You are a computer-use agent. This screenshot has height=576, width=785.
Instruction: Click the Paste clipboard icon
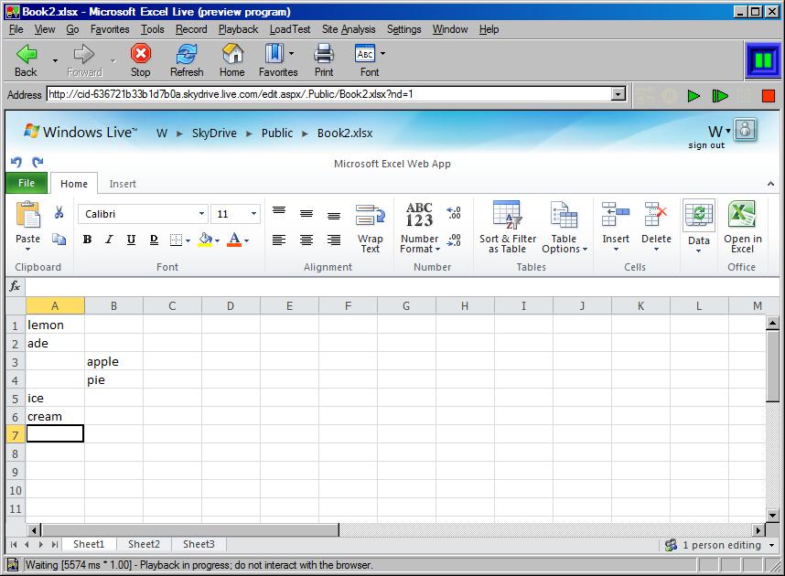pos(28,215)
